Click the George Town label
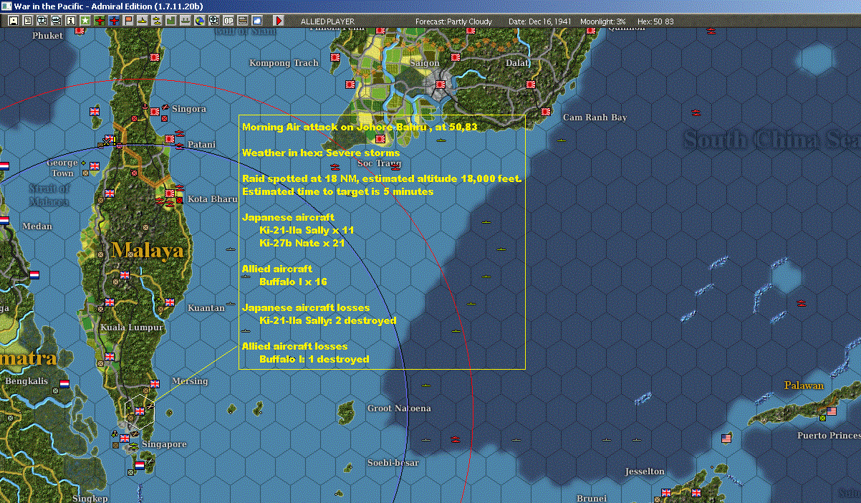The height and width of the screenshot is (503, 861). [x=62, y=168]
